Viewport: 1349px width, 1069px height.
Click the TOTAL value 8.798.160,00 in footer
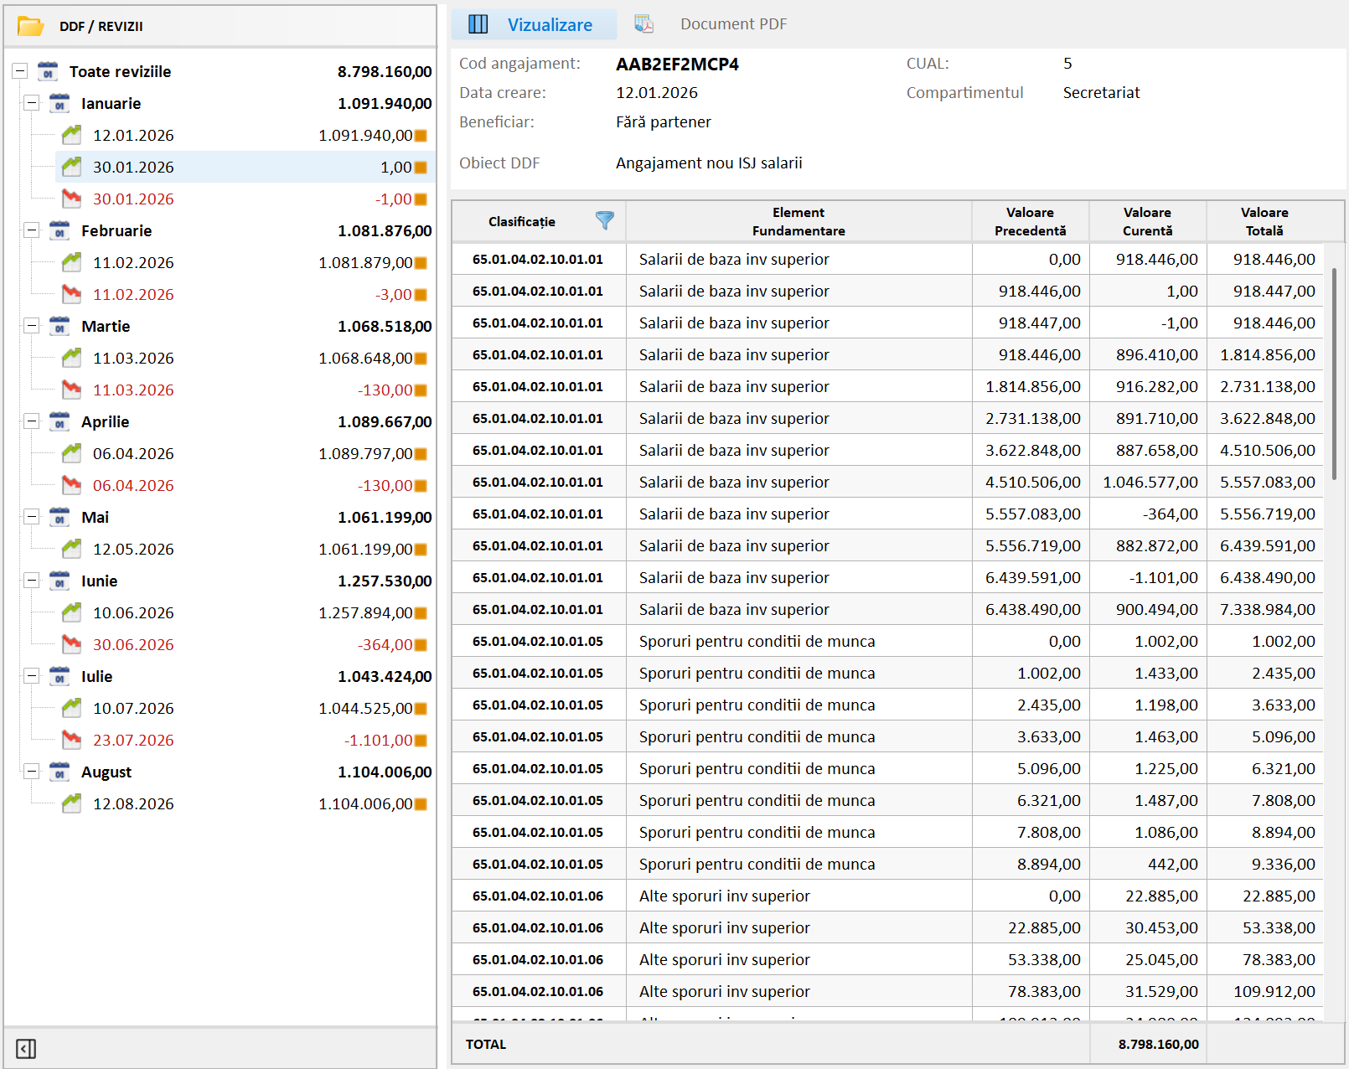pyautogui.click(x=1158, y=1044)
